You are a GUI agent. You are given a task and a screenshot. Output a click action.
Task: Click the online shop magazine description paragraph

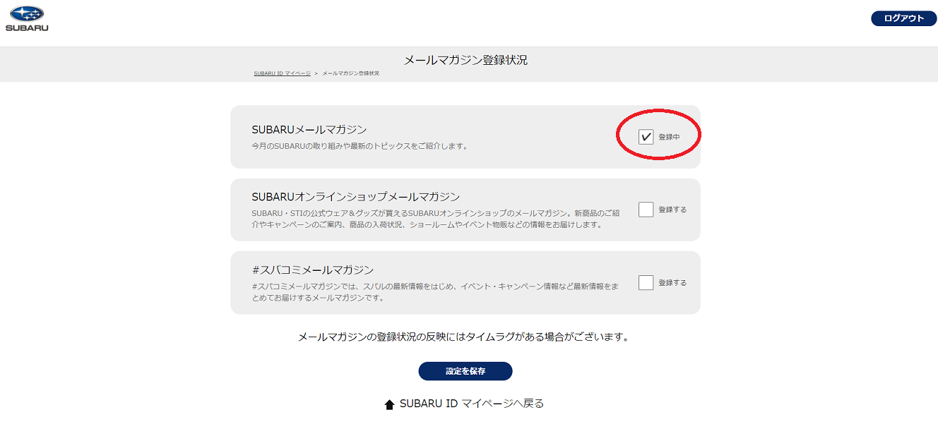tap(435, 219)
